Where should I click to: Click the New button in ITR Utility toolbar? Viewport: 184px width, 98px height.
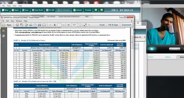[x=5, y=10]
